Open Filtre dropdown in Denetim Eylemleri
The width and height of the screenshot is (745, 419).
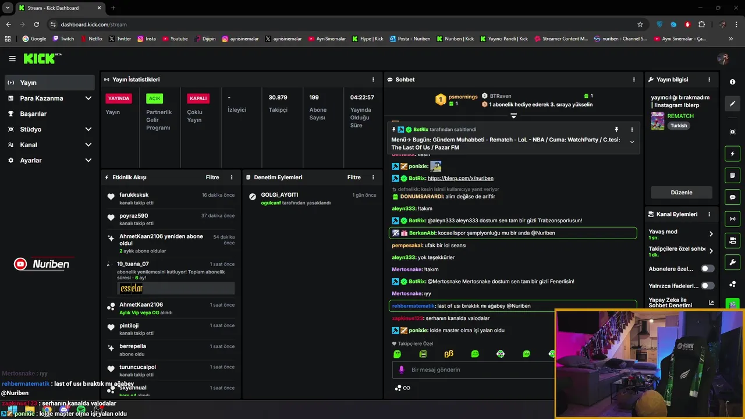pos(354,177)
